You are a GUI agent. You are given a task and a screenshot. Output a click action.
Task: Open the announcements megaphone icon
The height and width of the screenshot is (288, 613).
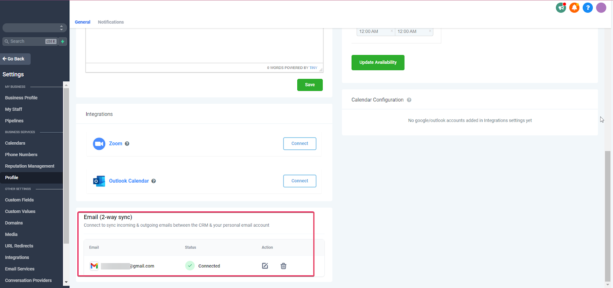pos(561,8)
